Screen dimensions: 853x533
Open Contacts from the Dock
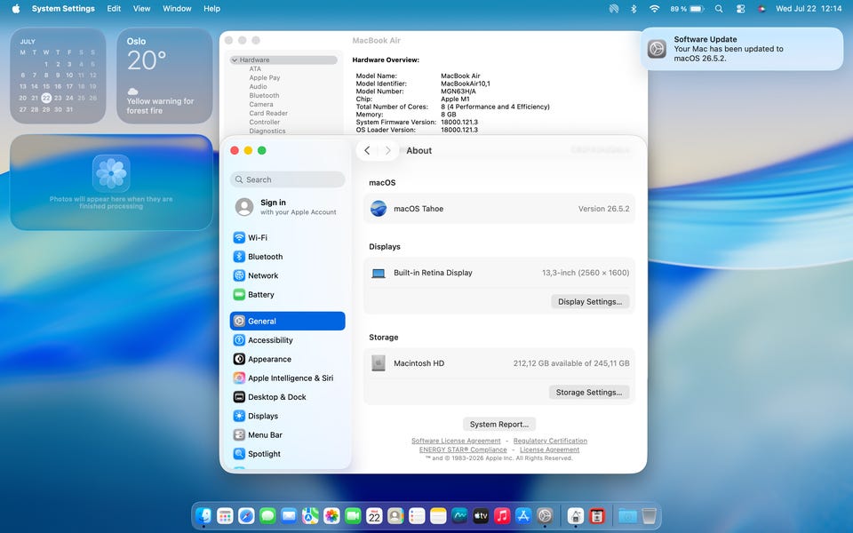point(395,515)
